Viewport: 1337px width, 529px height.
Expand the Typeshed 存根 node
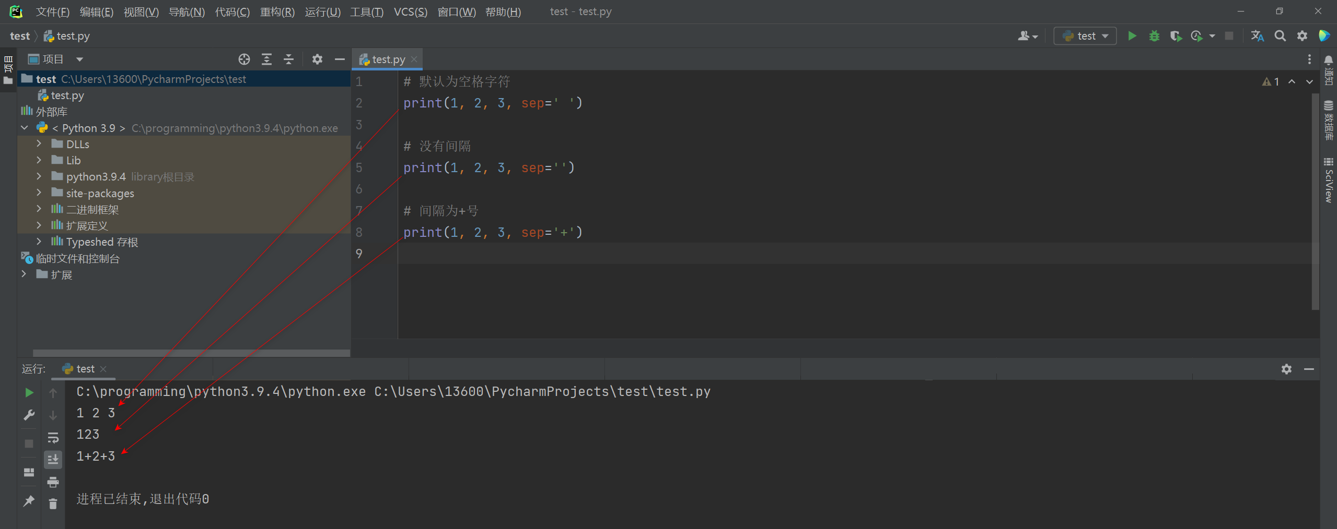pos(39,242)
